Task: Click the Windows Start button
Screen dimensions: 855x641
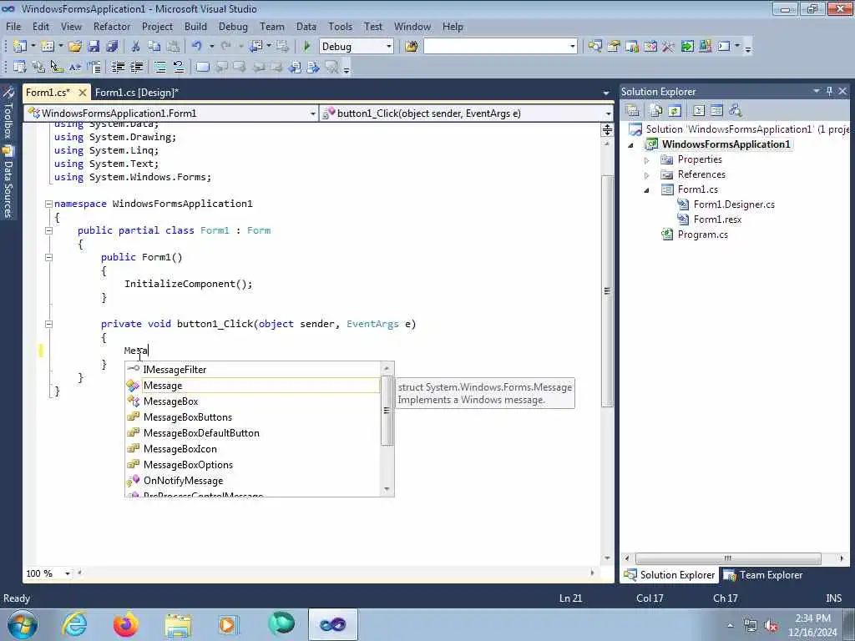Action: pos(23,624)
